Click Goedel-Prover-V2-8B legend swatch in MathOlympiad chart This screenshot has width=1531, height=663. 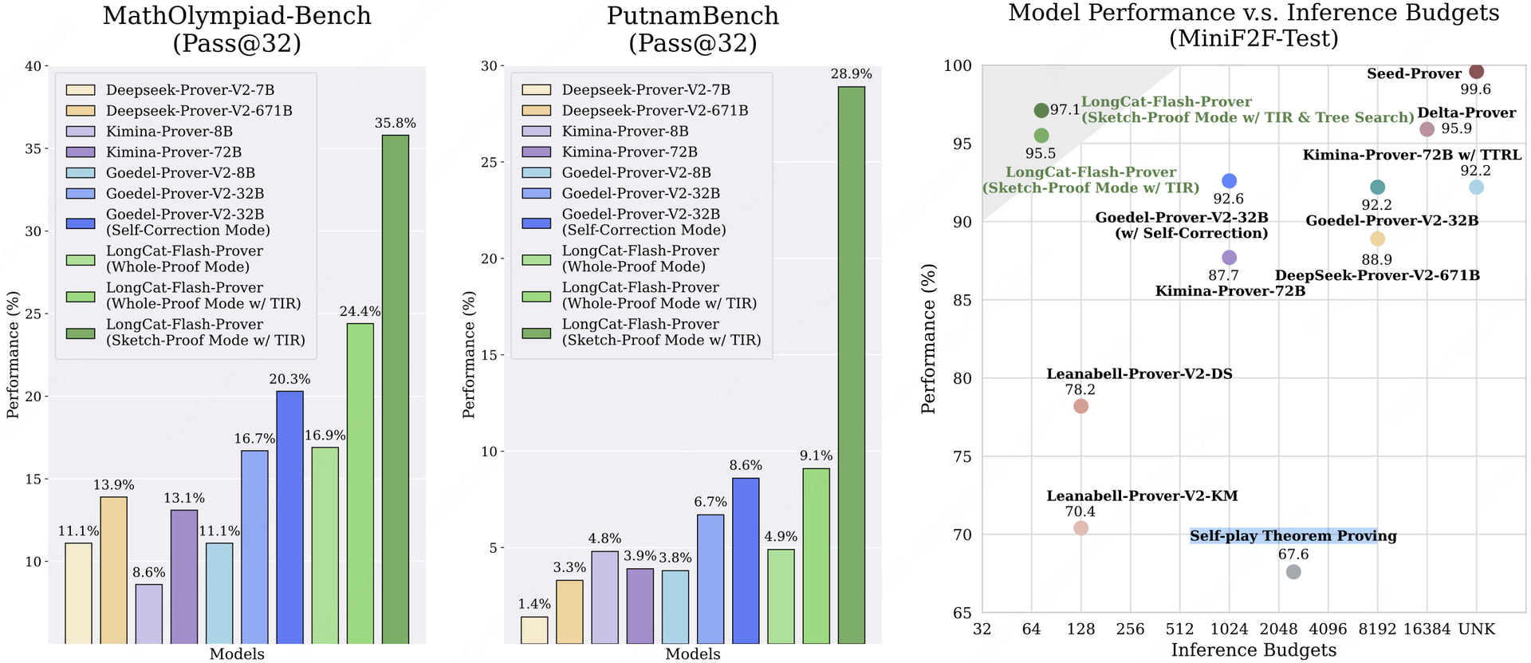point(81,172)
